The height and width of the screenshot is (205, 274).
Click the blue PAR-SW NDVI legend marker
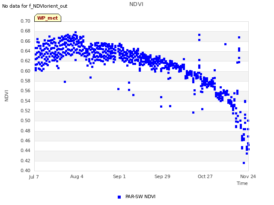pos(119,197)
